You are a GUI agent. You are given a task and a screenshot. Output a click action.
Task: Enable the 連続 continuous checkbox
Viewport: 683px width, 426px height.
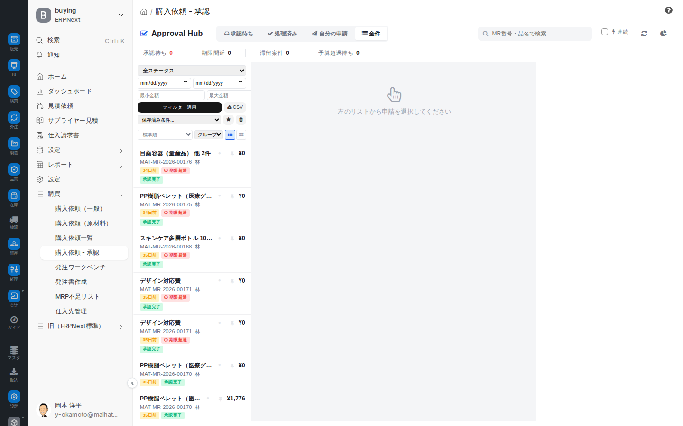coord(605,32)
